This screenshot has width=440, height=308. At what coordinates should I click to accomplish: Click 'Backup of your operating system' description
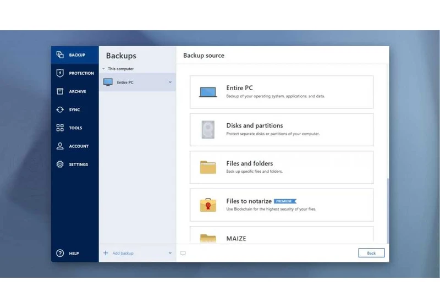(x=276, y=96)
